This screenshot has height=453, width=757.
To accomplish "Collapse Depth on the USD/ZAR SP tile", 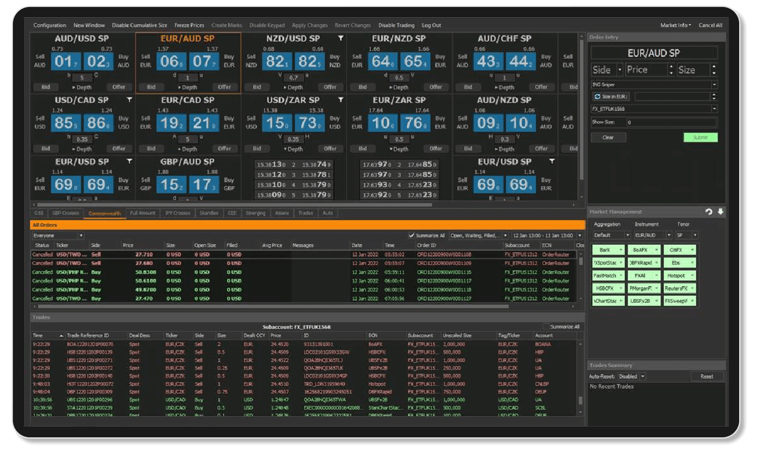I will point(293,148).
